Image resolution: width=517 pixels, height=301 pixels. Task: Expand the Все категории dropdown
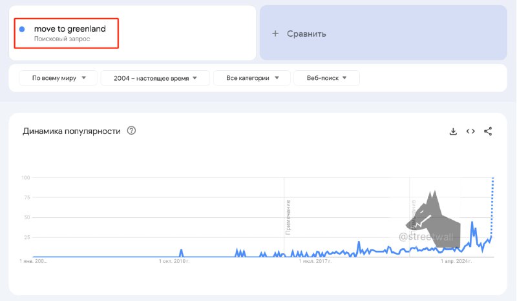click(x=253, y=78)
